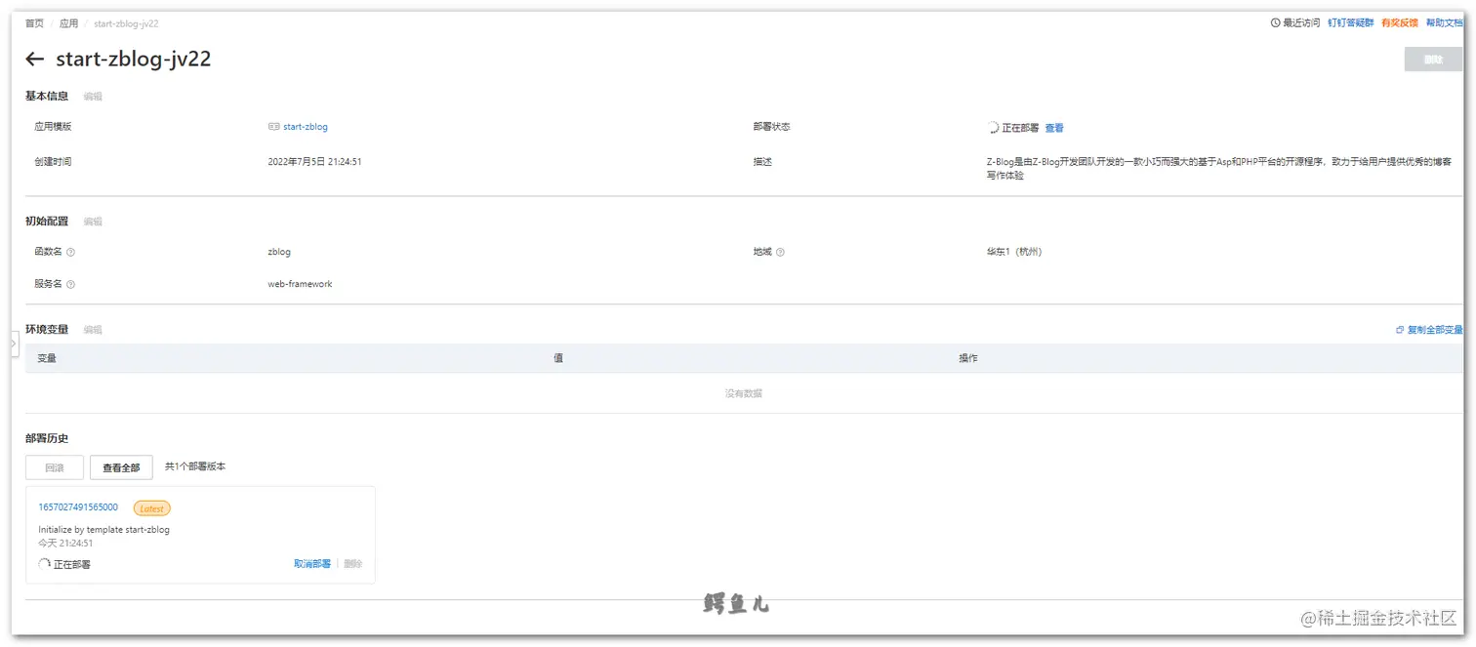The height and width of the screenshot is (647, 1476).
Task: Click 取消部署 in the deployment card
Action: click(x=312, y=564)
